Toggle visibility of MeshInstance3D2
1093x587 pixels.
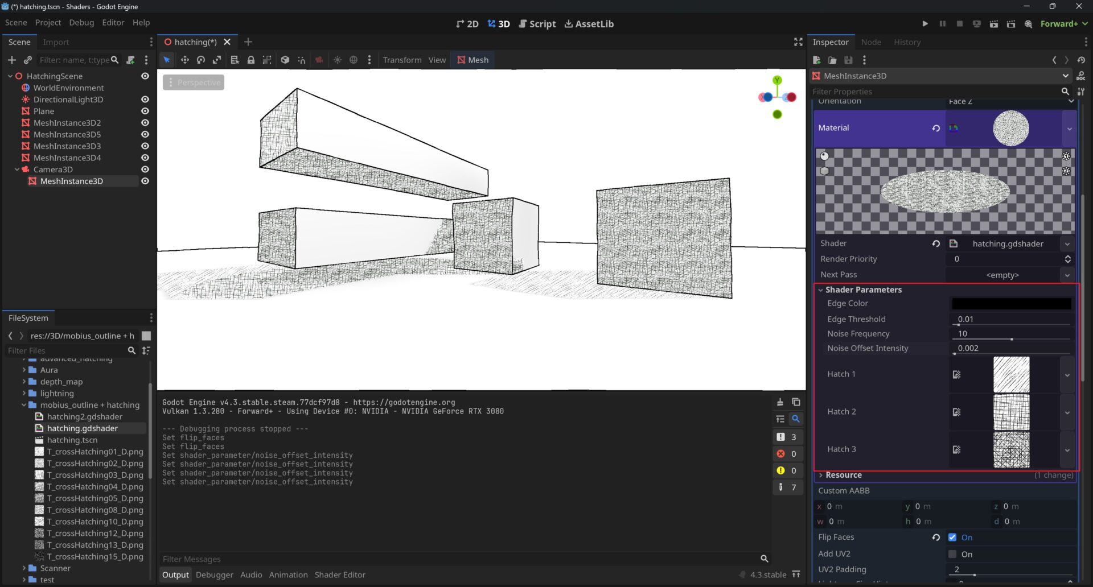tap(145, 122)
